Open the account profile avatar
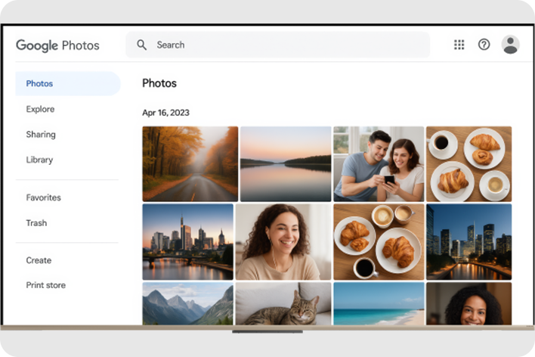The image size is (535, 357). 511,45
